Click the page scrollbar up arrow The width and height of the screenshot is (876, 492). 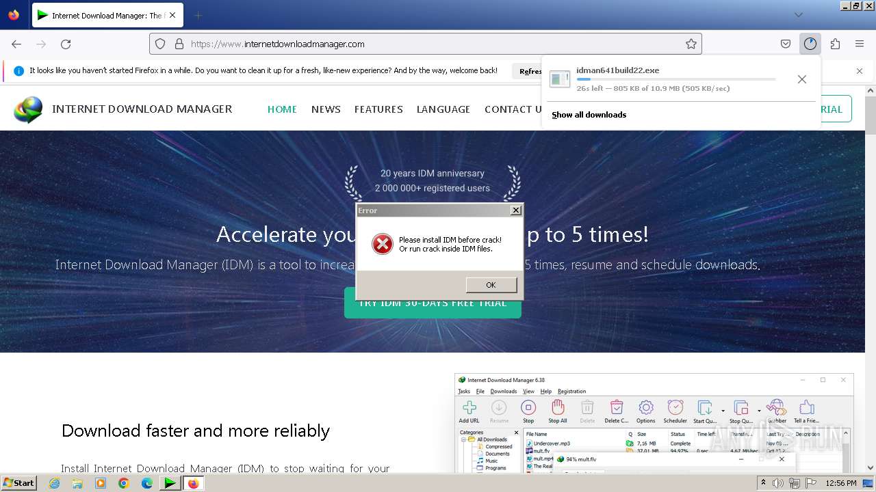pyautogui.click(x=870, y=91)
